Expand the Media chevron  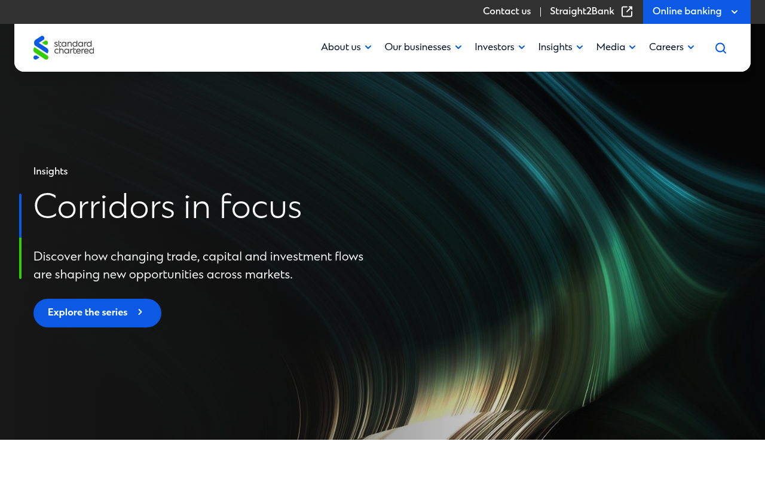coord(632,47)
